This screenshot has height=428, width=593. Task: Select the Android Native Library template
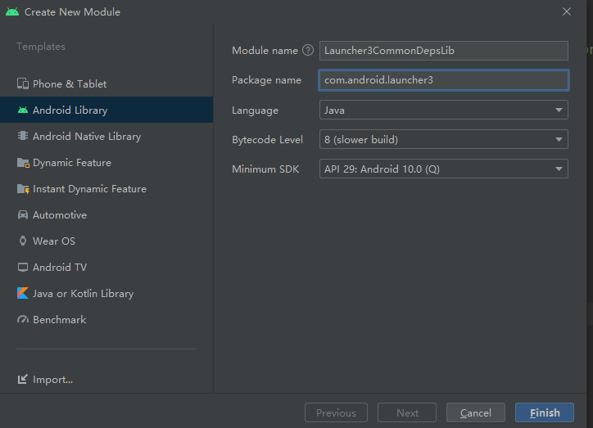pyautogui.click(x=106, y=136)
